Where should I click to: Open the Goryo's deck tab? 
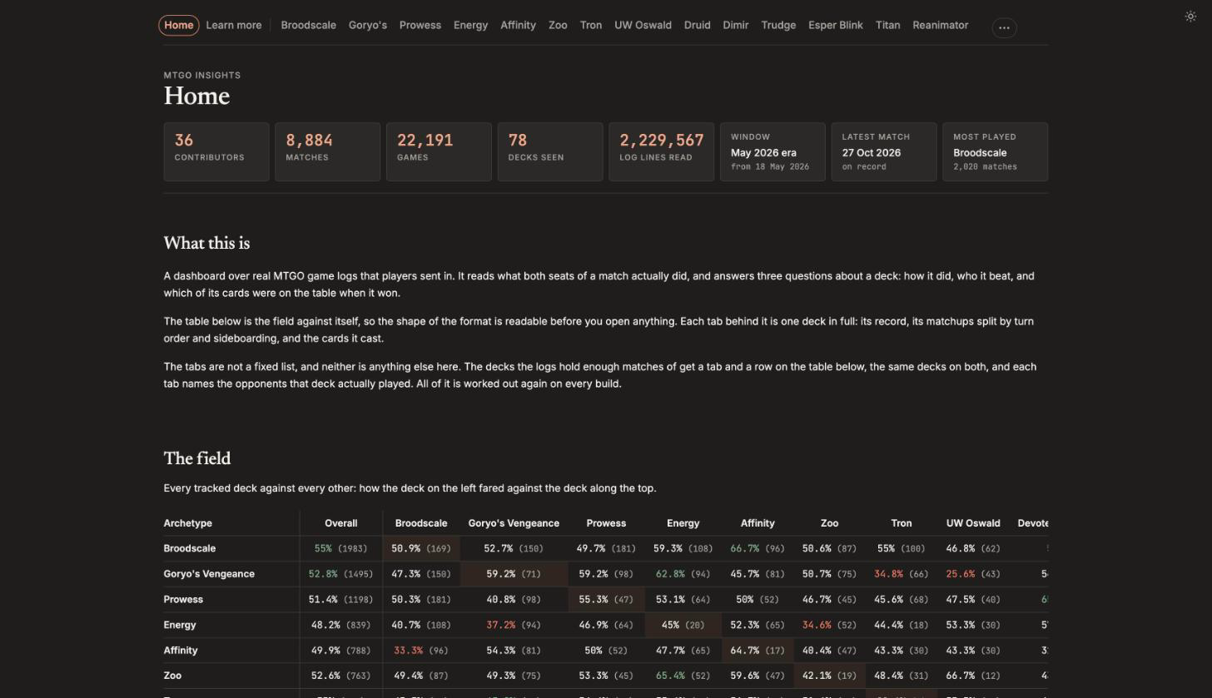(368, 25)
